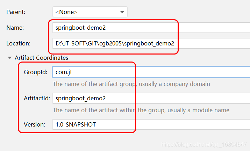Click the Parent: label
This screenshot has height=151, width=250.
[16, 12]
